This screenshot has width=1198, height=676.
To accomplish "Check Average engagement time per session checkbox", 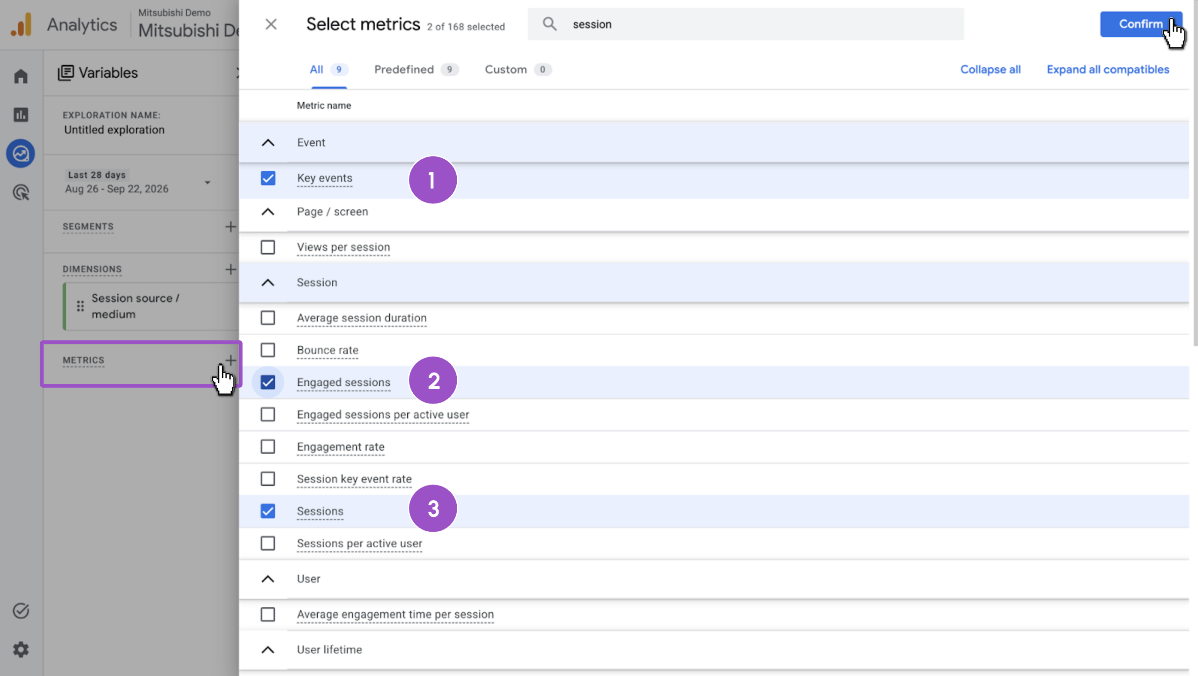I will click(x=268, y=614).
